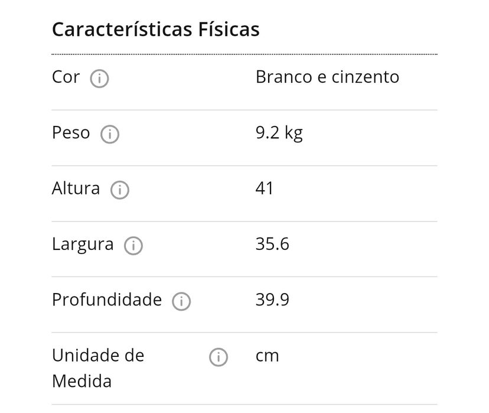The image size is (489, 413).
Task: Select the Largura label
Action: tap(83, 245)
